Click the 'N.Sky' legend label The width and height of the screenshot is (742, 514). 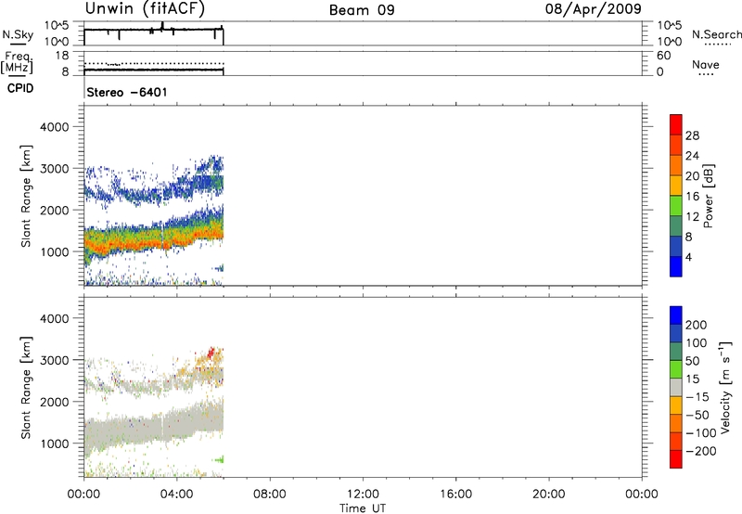click(18, 34)
